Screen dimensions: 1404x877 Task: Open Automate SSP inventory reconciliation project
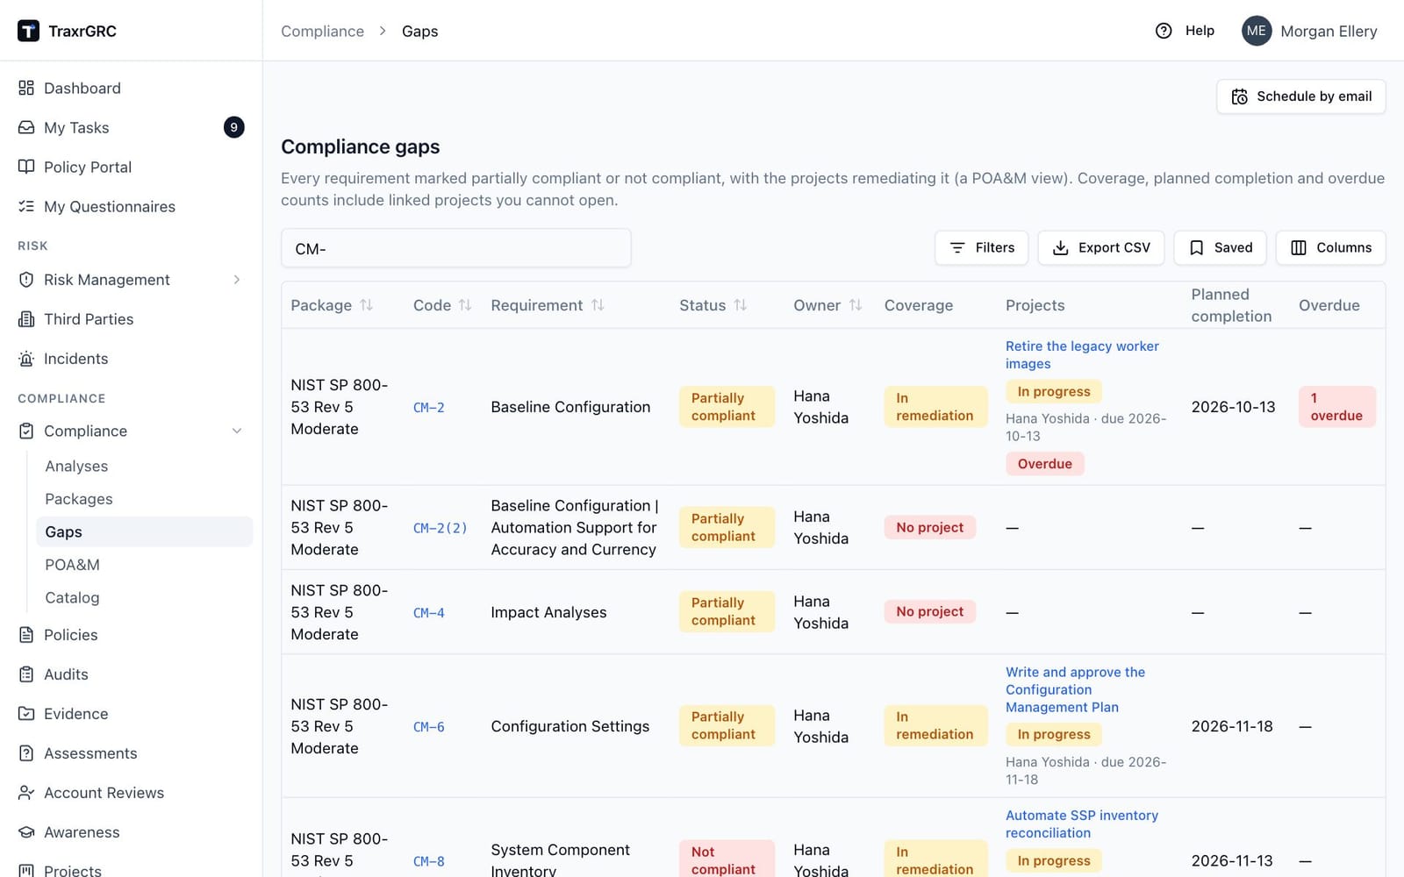coord(1082,824)
